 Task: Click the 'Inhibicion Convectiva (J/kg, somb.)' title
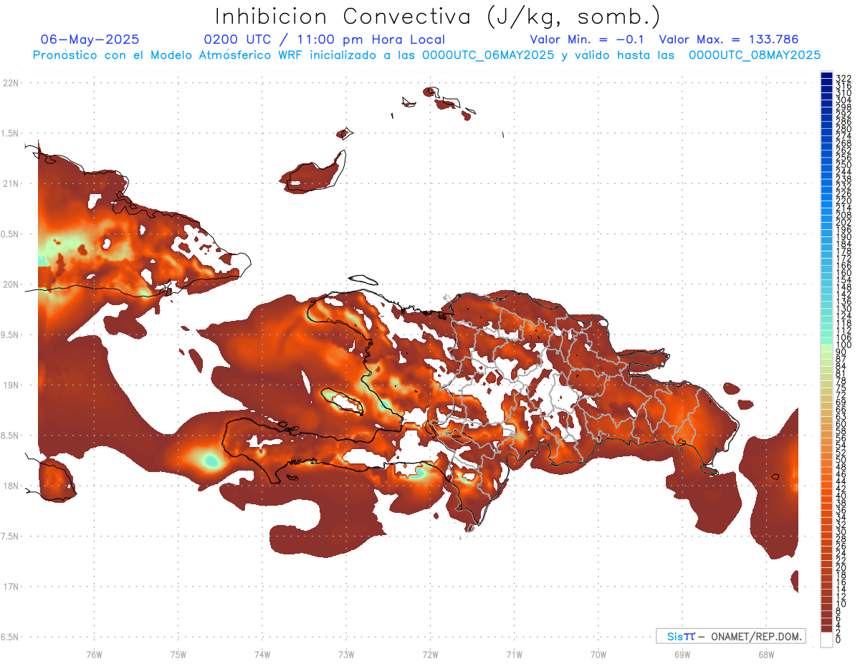[437, 16]
